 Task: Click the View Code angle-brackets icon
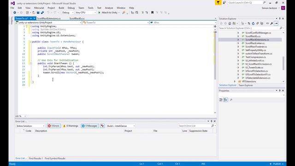267,24
